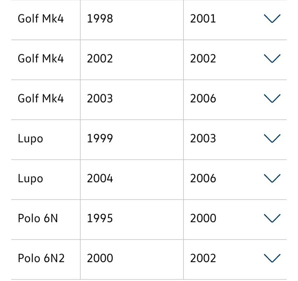This screenshot has width=298, height=281.
Task: Select the 2004 start year for Lupo
Action: pyautogui.click(x=100, y=178)
